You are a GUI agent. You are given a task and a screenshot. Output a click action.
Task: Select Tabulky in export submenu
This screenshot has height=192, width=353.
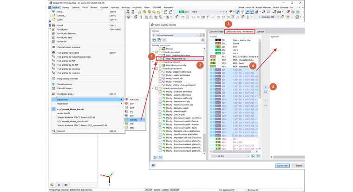(x=135, y=119)
